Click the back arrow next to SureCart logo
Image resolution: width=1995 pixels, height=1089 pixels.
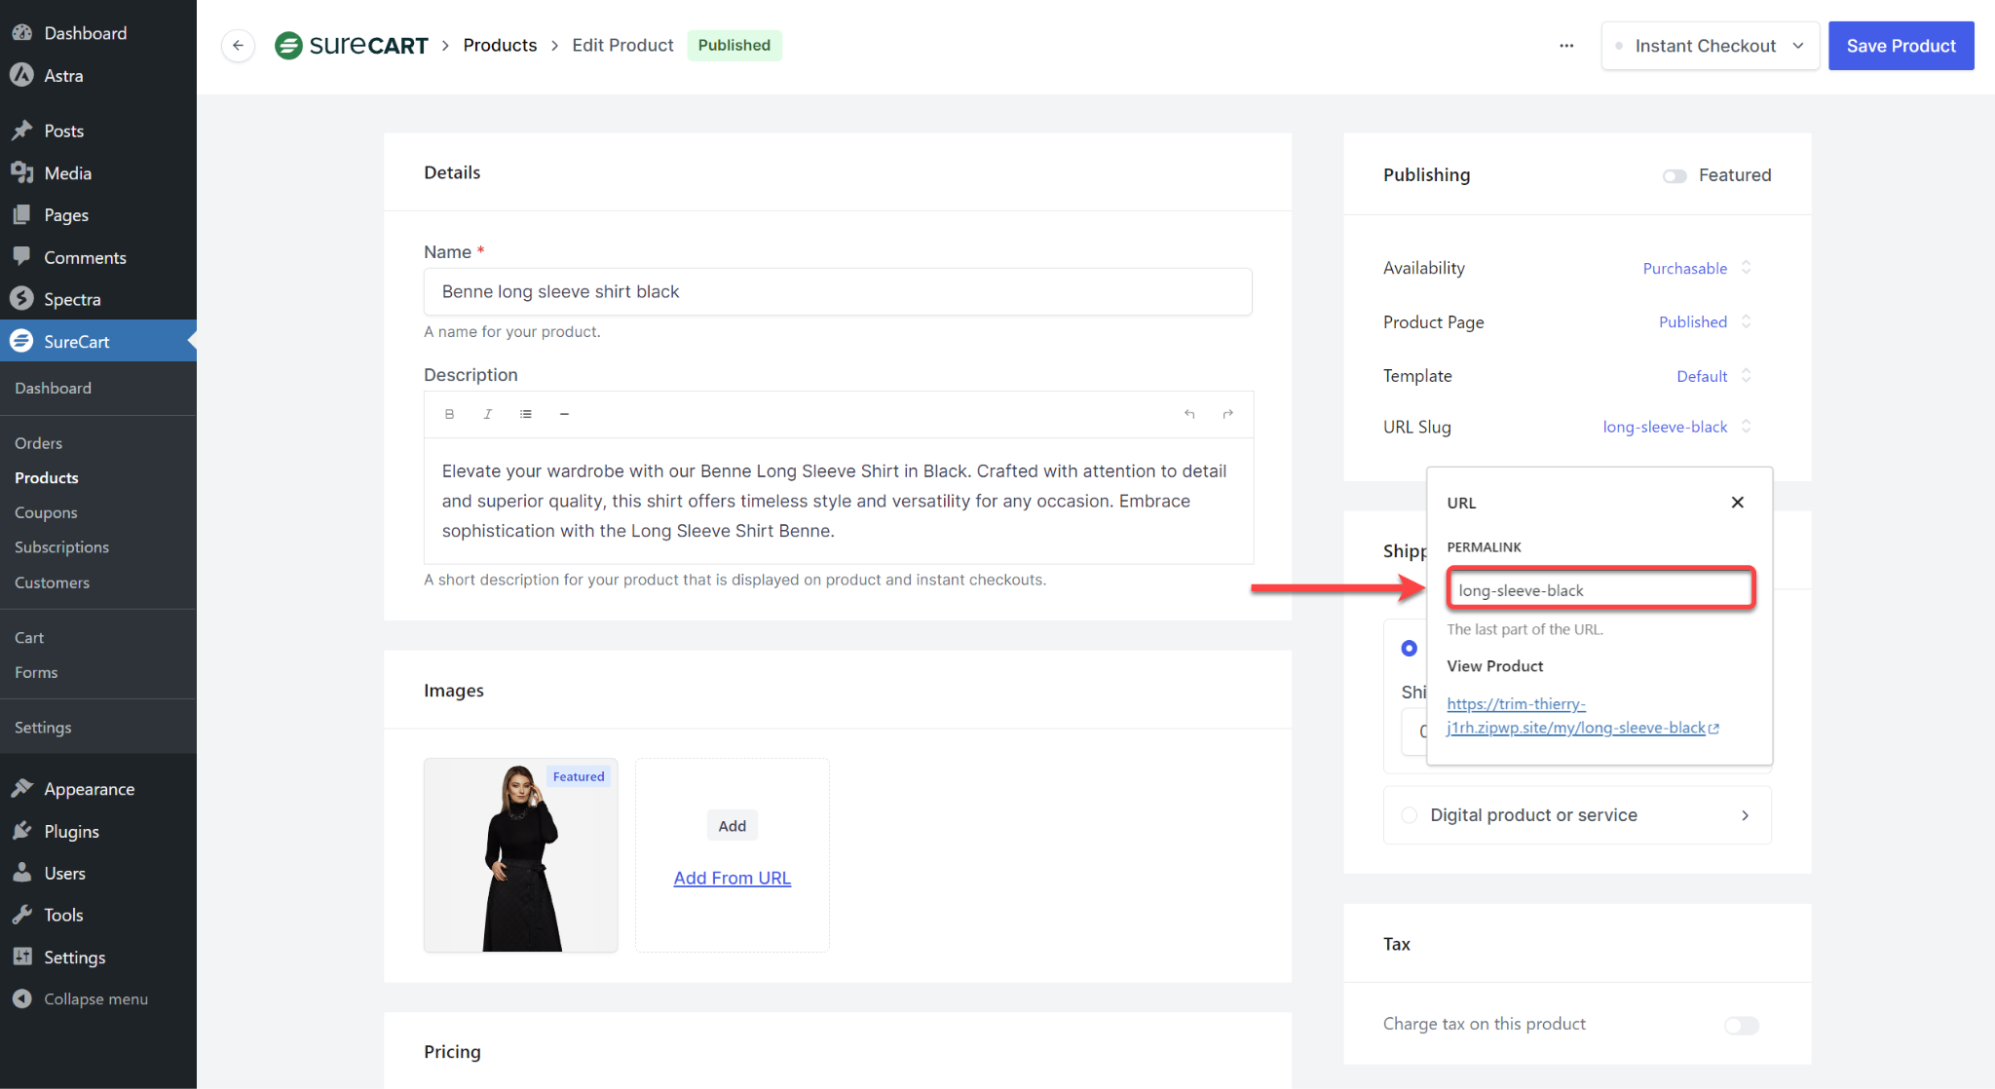[238, 45]
